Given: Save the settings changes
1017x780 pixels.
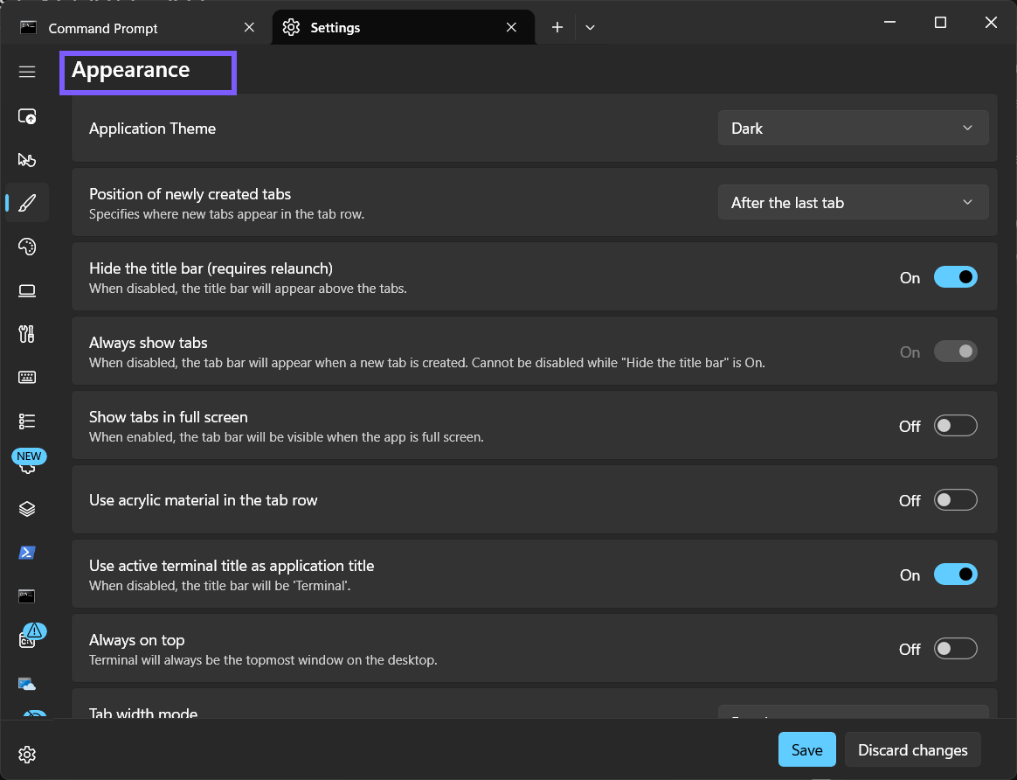Looking at the screenshot, I should (x=806, y=749).
